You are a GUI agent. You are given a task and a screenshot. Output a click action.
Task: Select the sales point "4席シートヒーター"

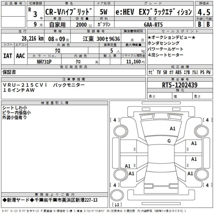point(166,55)
